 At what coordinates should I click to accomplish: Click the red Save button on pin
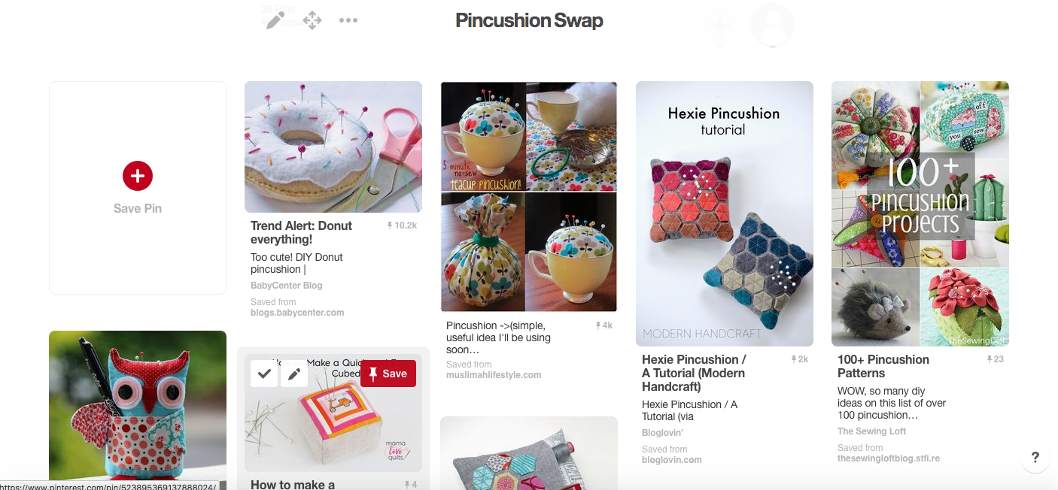(388, 374)
